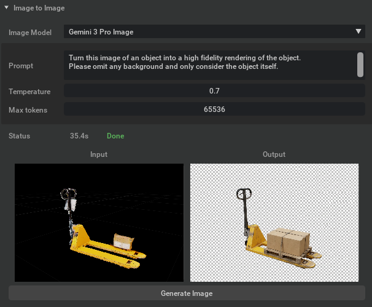The image size is (372, 307).
Task: Click the Input heading text
Action: [x=99, y=154]
